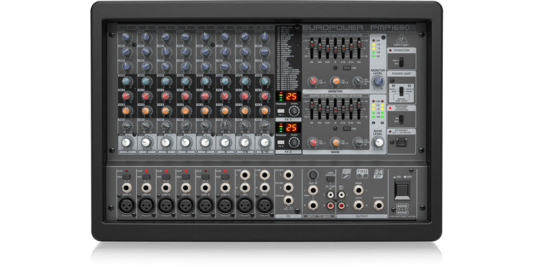534x267 pixels.
Task: Flip the main power rocker switch
Action: [x=402, y=190]
